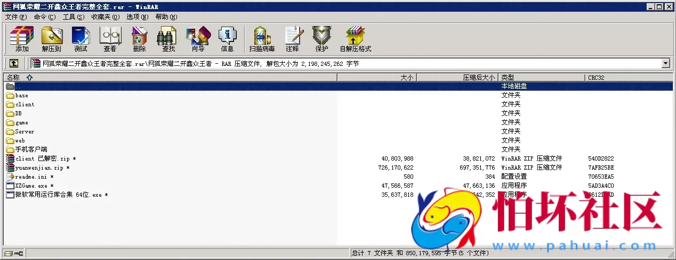Click the 'Server' folder name
This screenshot has width=676, height=260.
pyautogui.click(x=25, y=132)
